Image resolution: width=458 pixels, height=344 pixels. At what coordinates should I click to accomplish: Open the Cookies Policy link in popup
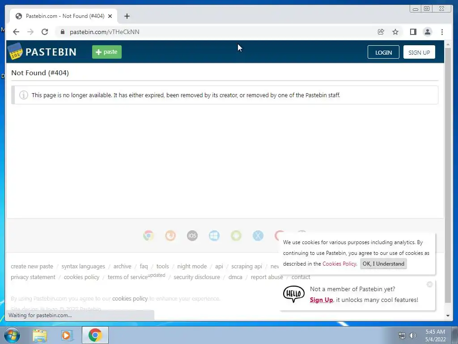[x=339, y=264]
